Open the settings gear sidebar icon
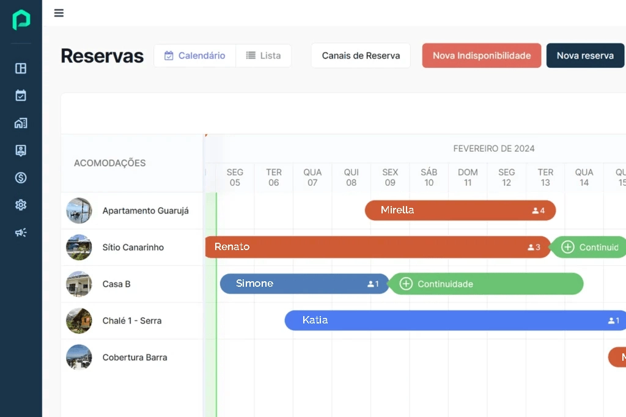 tap(21, 205)
